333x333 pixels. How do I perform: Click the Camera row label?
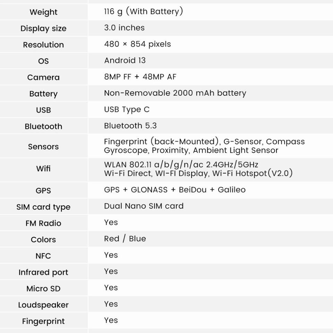43,77
